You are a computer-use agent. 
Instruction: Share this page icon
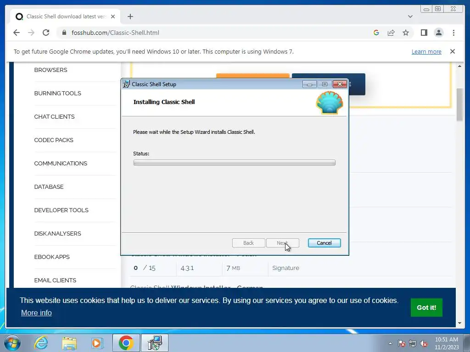[x=391, y=33]
